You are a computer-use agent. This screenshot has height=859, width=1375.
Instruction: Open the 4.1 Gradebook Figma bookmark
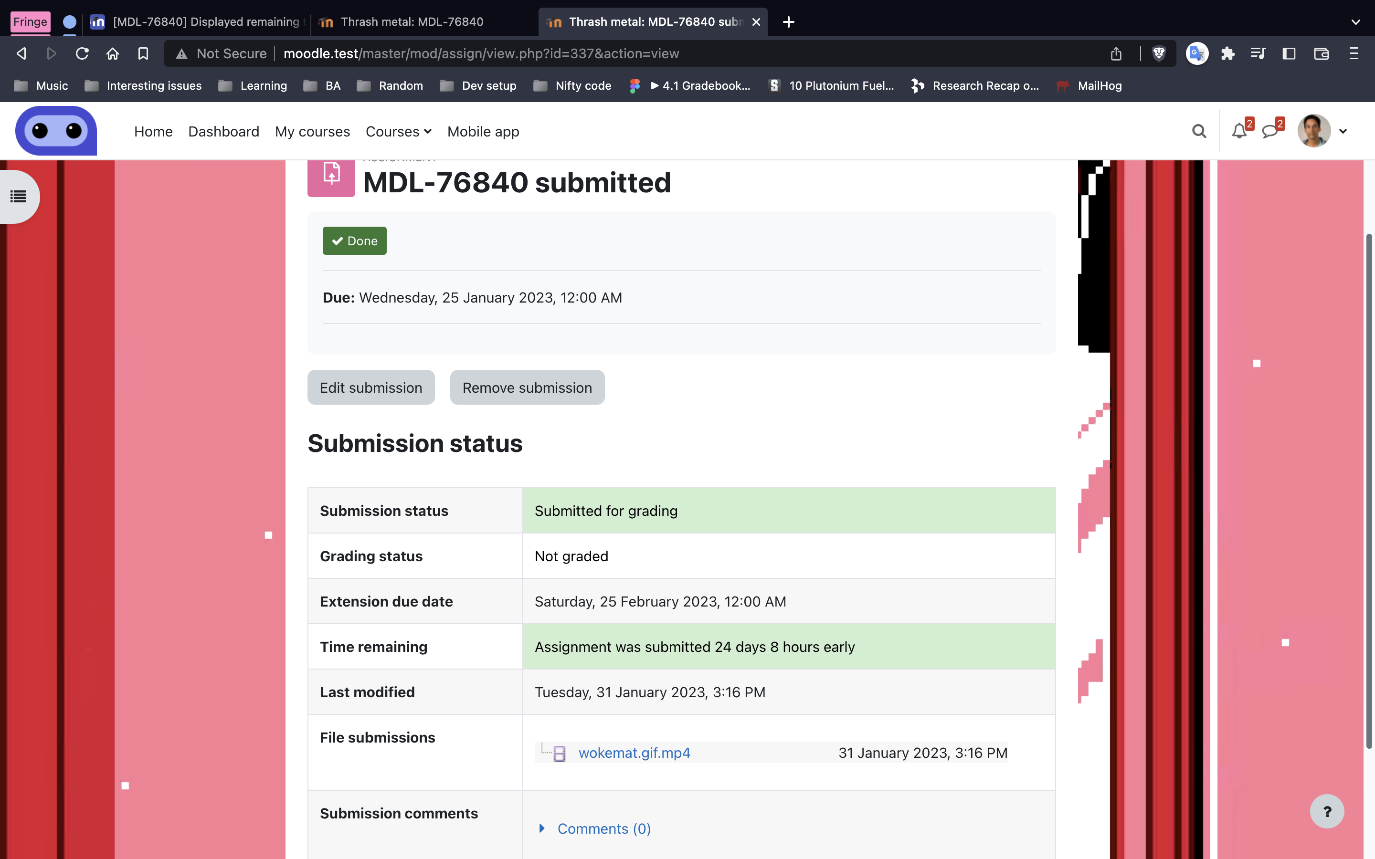tap(690, 86)
